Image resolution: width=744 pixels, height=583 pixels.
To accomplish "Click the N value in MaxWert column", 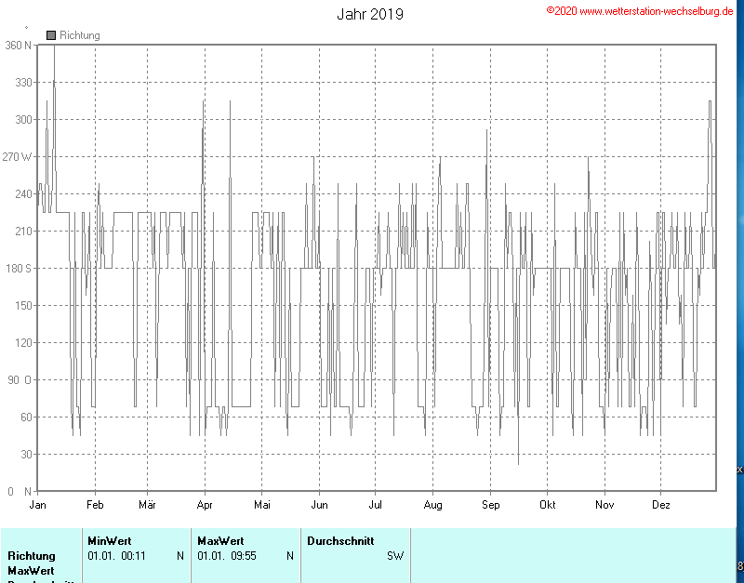I will (x=290, y=556).
